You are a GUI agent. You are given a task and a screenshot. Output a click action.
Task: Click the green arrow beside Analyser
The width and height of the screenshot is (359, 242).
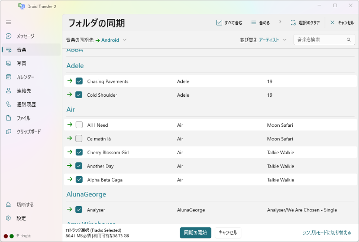[x=70, y=209]
